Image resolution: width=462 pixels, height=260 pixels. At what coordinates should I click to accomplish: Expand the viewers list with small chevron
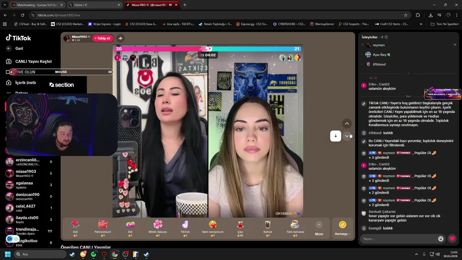(x=408, y=73)
